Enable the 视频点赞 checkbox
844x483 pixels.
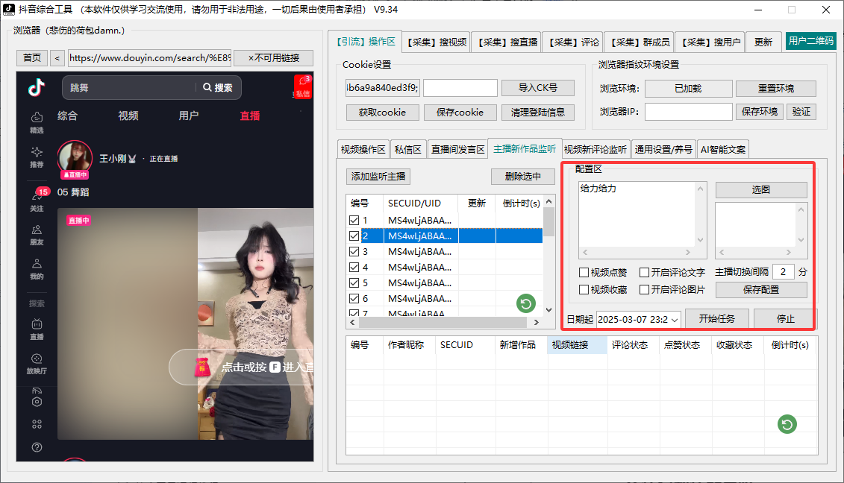coord(584,273)
